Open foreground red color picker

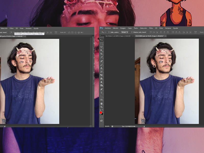coord(100,112)
